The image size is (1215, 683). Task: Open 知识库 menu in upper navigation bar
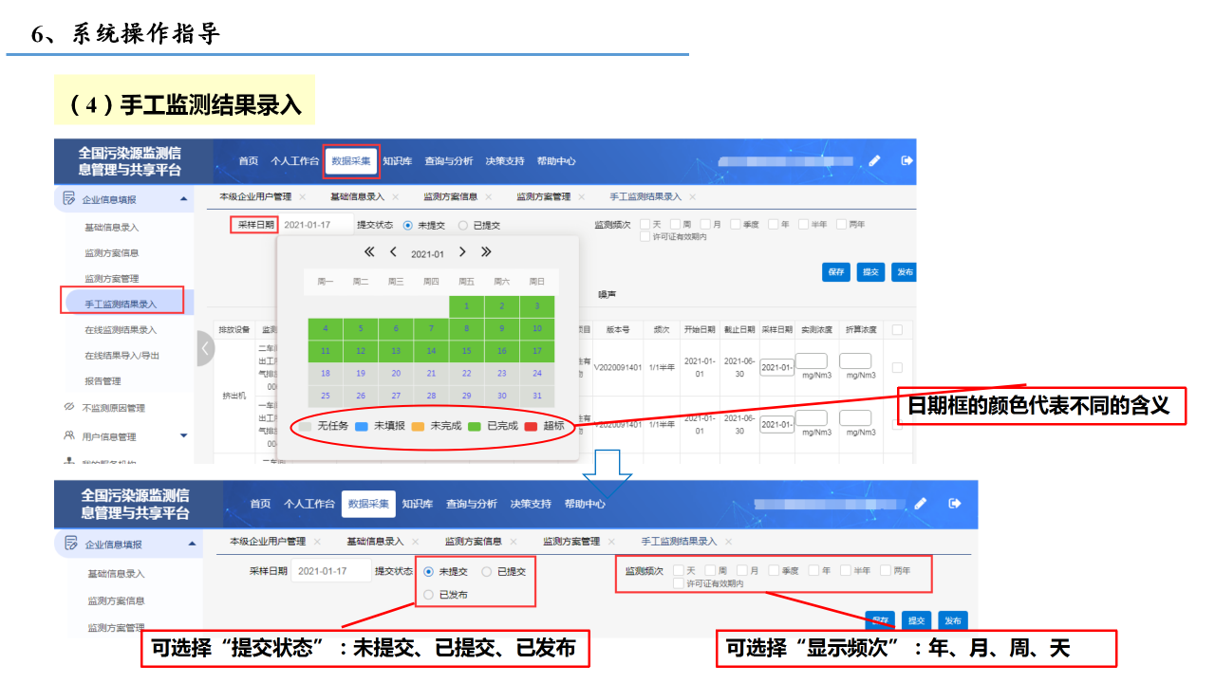pos(397,161)
